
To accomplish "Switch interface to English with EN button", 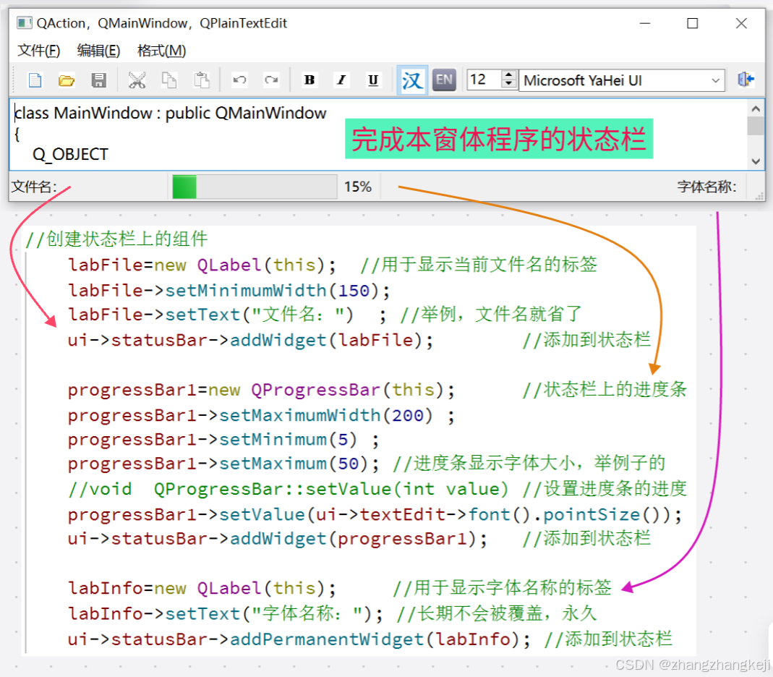I will coord(444,80).
